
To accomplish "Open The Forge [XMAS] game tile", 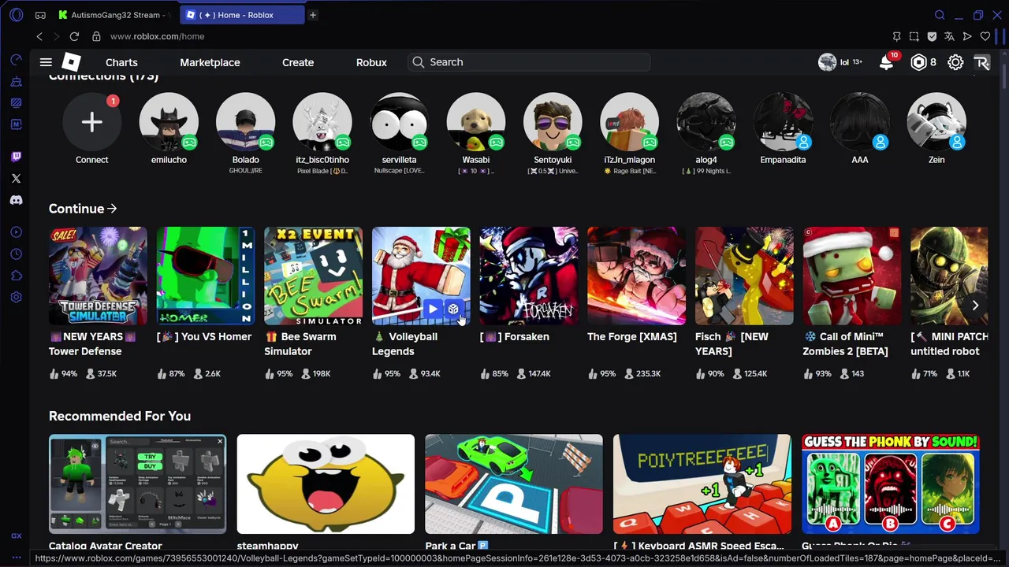I will (636, 276).
